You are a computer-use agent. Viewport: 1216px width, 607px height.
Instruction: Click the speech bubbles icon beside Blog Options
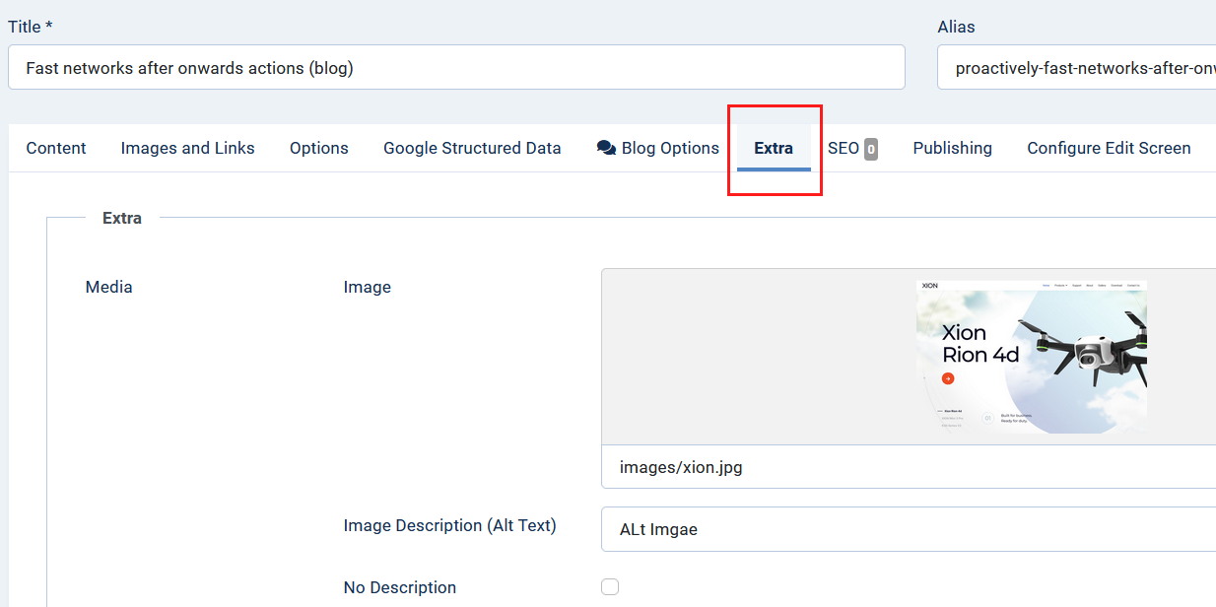(606, 148)
